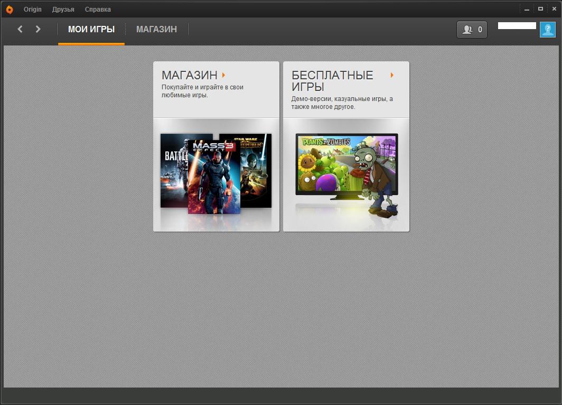Click the Mass Effect 3 cover art
562x405 pixels.
(x=214, y=177)
